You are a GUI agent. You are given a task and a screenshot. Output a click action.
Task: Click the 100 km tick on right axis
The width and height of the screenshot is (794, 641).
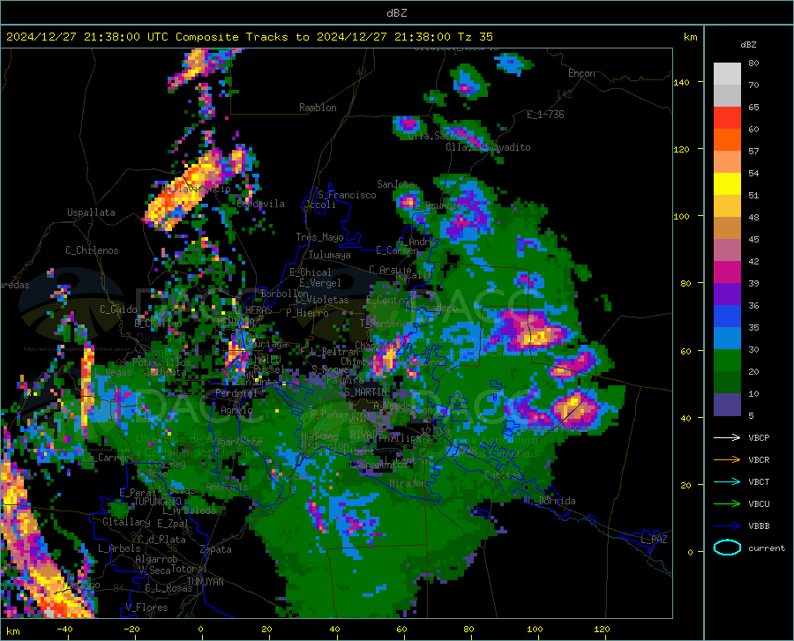pos(681,217)
